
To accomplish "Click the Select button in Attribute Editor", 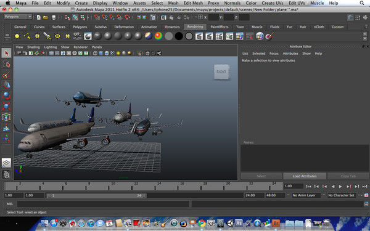I will (261, 176).
